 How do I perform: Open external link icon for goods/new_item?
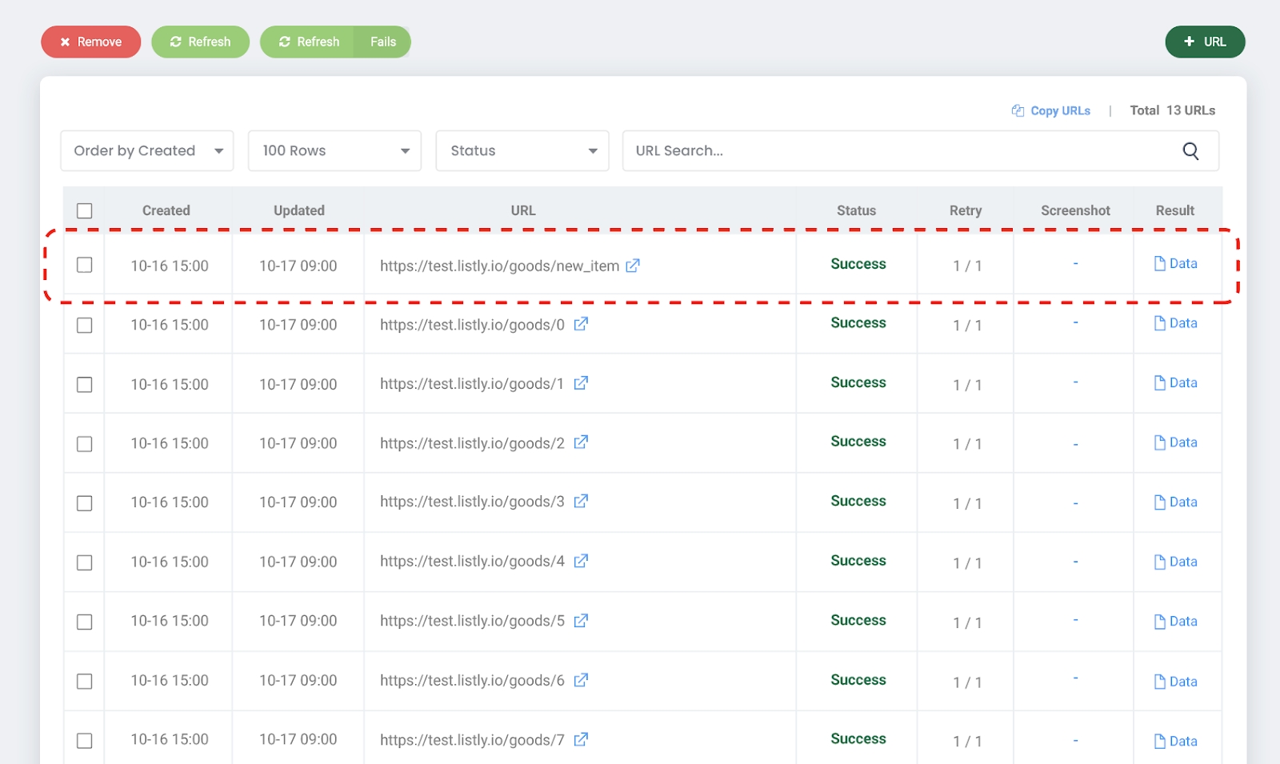click(x=633, y=266)
